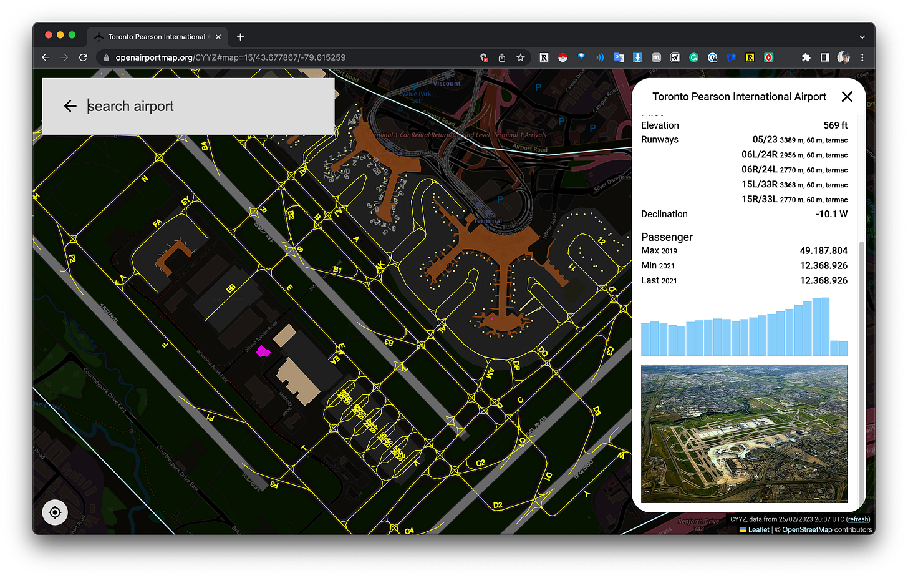Screen dimensions: 908x578
Task: Click the aerial airport photo thumbnail
Action: 744,434
